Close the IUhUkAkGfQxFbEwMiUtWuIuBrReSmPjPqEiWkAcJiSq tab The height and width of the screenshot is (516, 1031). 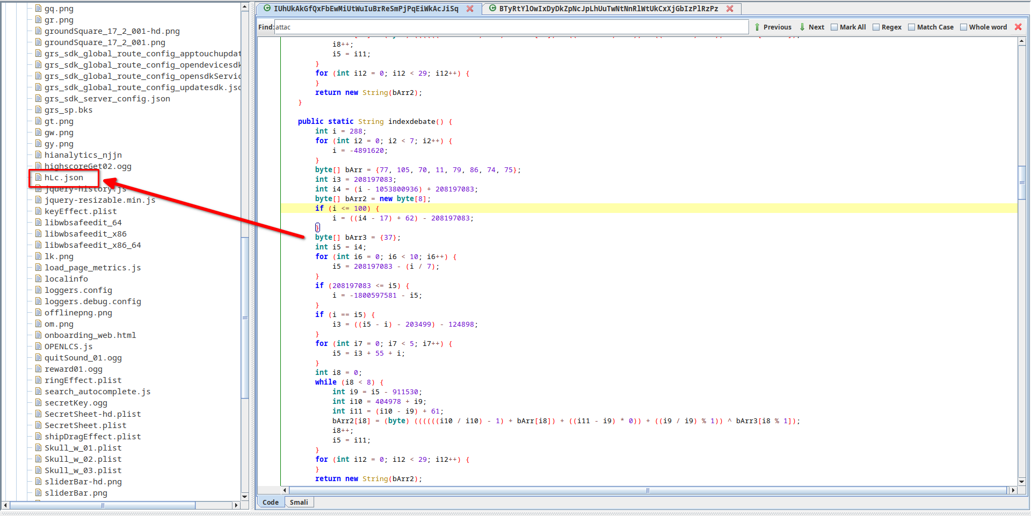coord(470,9)
